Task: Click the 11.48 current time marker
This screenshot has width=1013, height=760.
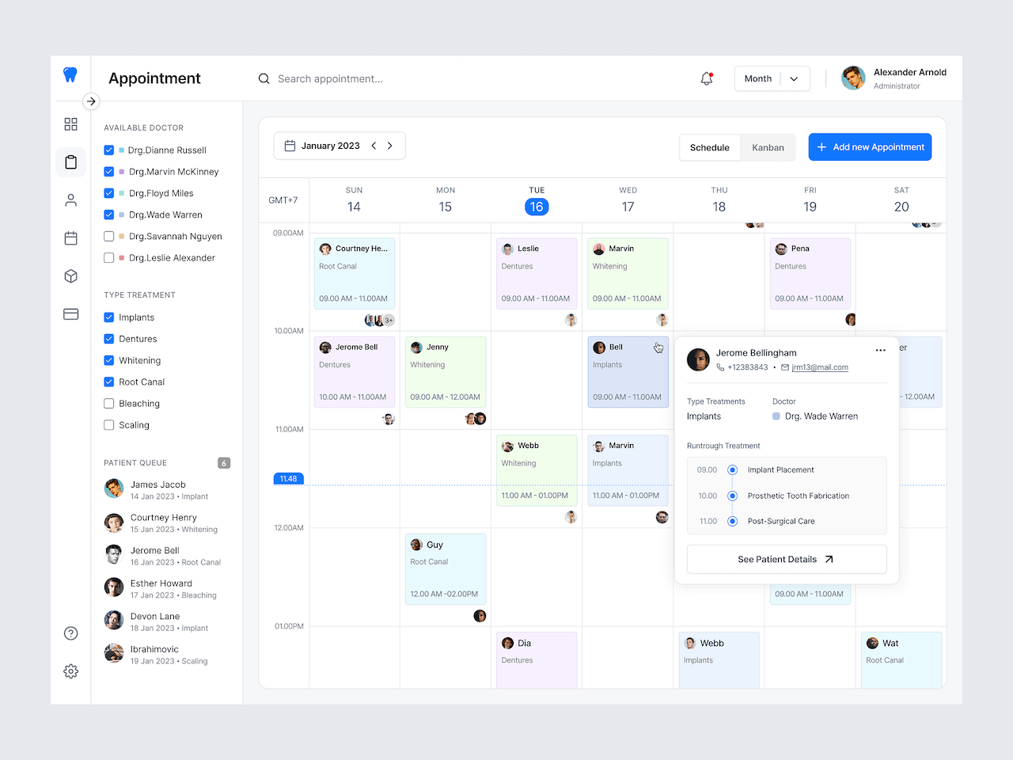Action: (288, 479)
